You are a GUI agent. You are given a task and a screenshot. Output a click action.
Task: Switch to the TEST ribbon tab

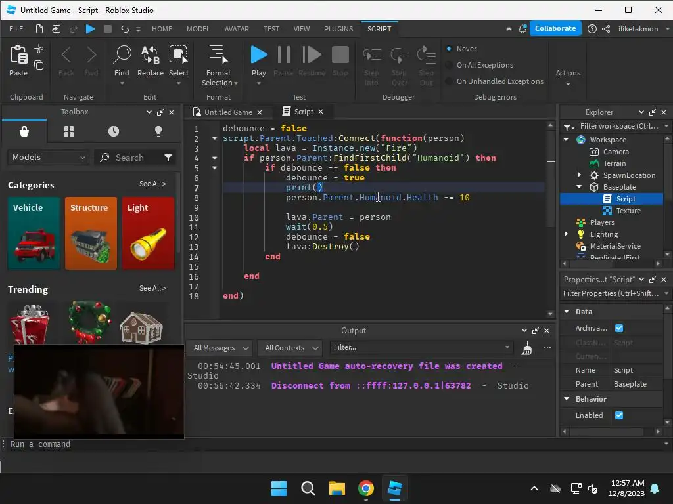point(271,29)
